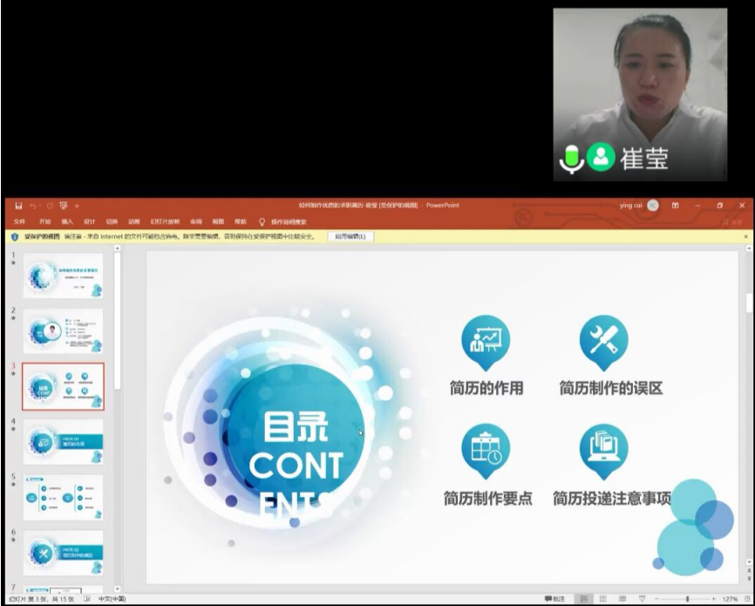Close the protected view message bar

tap(745, 236)
